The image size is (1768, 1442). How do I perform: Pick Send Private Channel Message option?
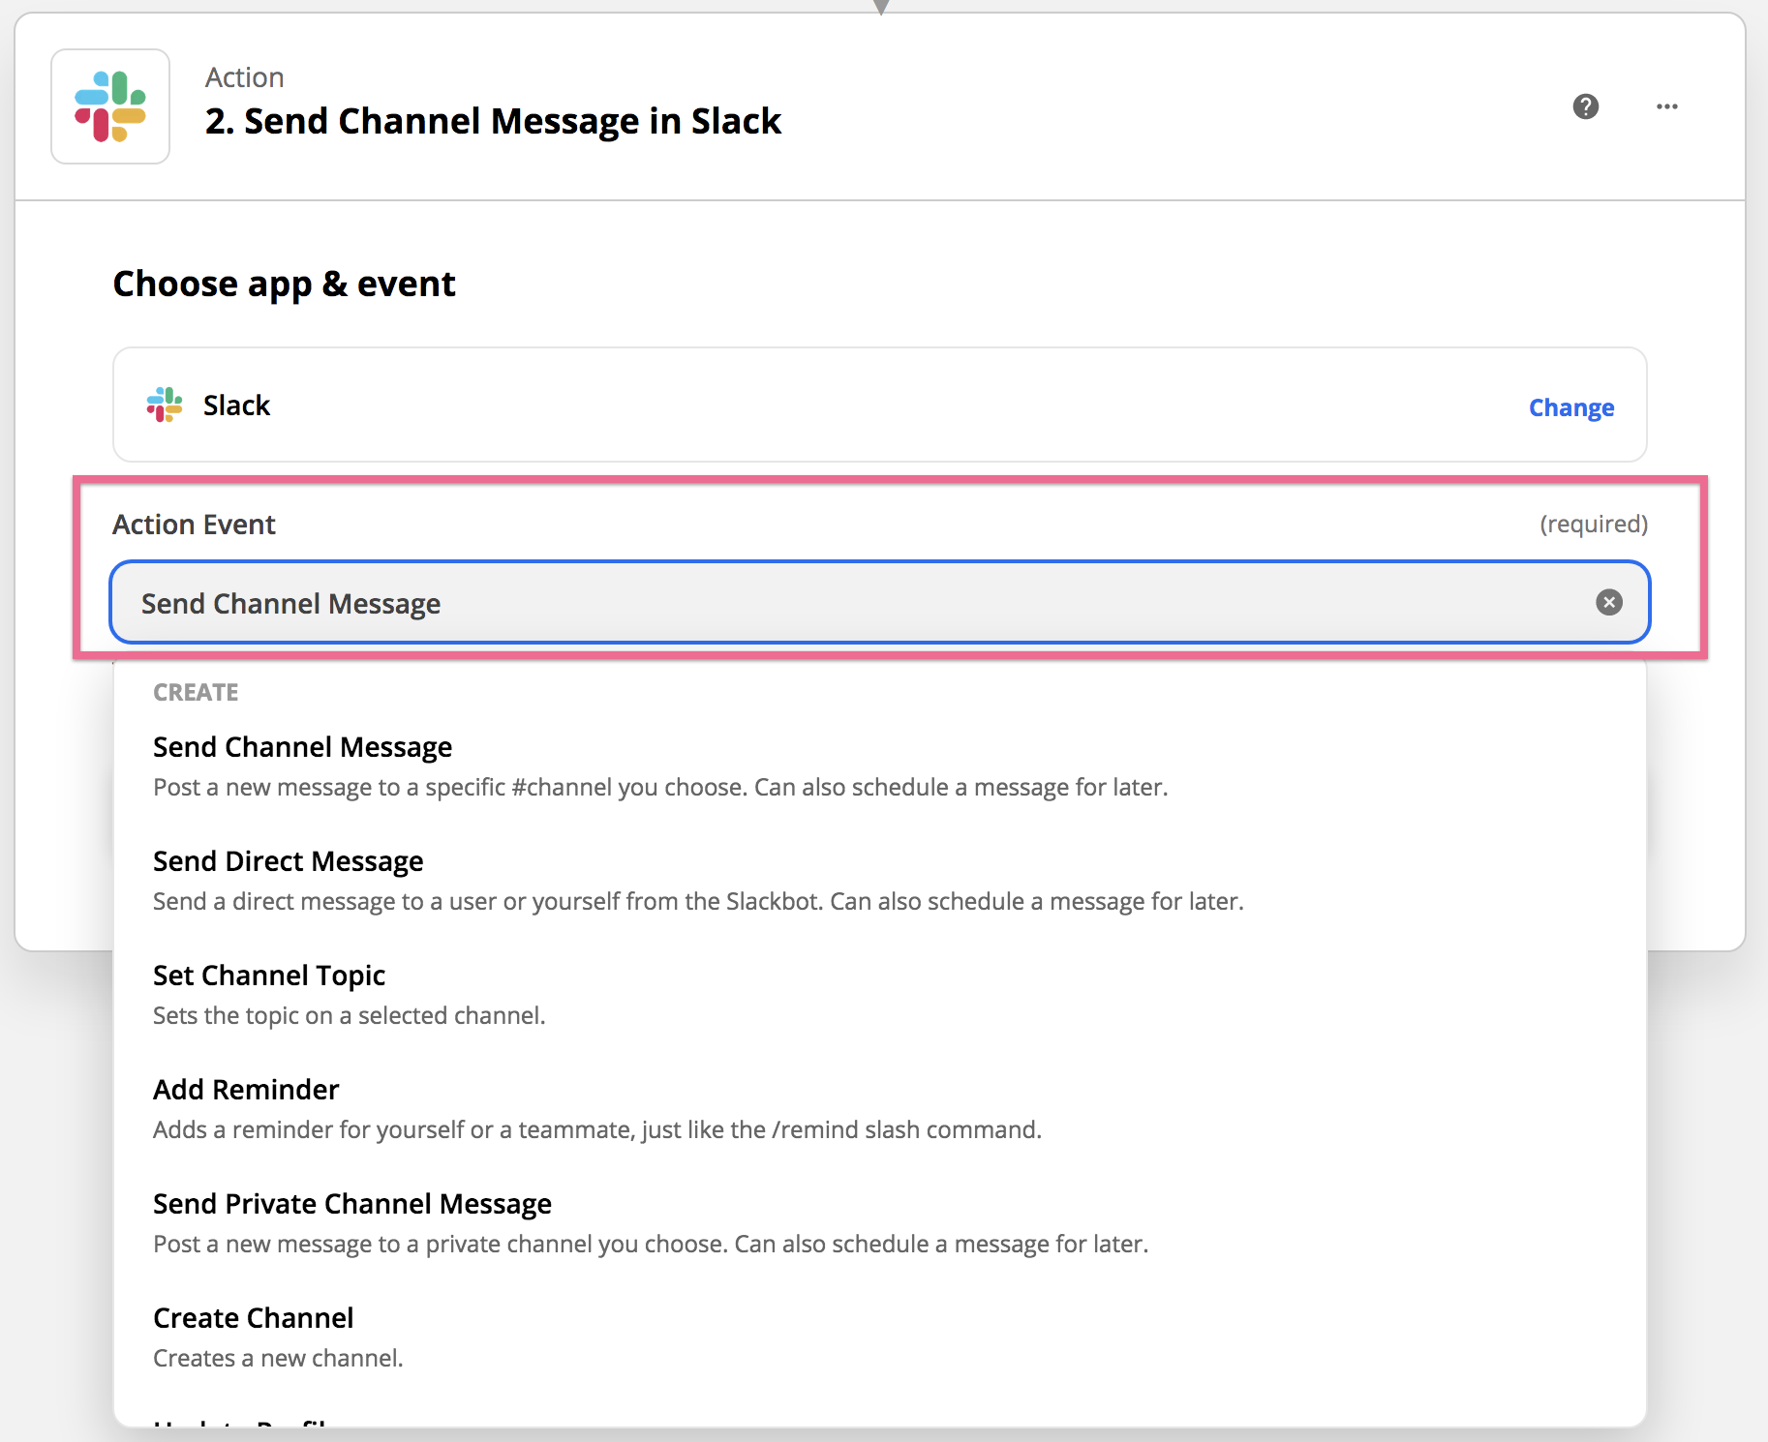coord(879,1222)
